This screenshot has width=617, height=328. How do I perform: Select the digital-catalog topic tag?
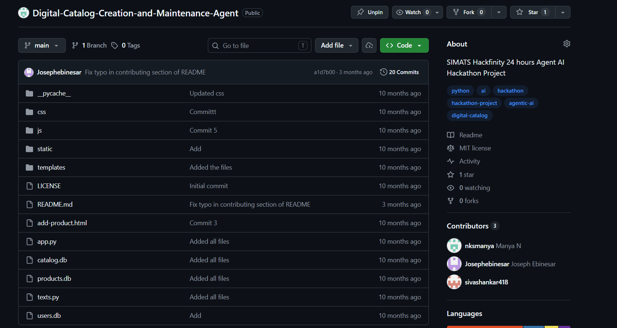pyautogui.click(x=469, y=116)
